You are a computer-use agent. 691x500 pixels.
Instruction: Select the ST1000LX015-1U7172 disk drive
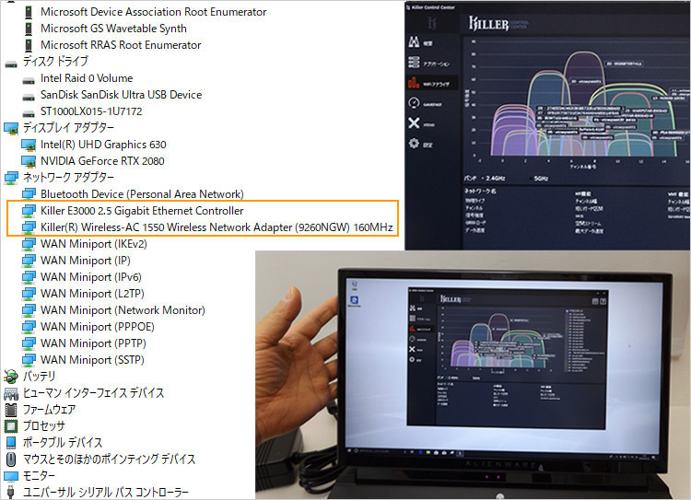(x=91, y=112)
